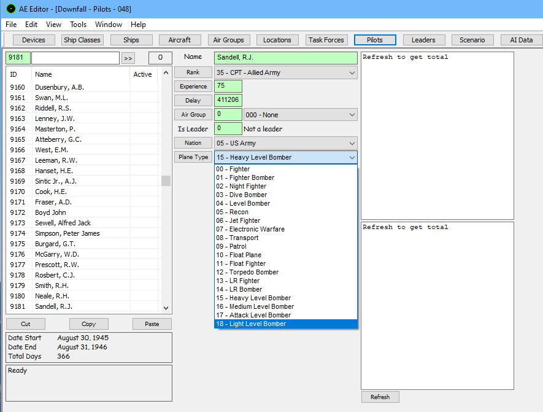Choose 00 - Fighter from the list
Viewport: 543px width, 412px height.
pos(286,169)
